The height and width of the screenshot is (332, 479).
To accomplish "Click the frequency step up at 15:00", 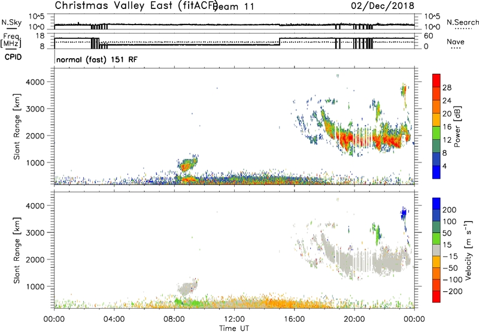I will pos(280,41).
